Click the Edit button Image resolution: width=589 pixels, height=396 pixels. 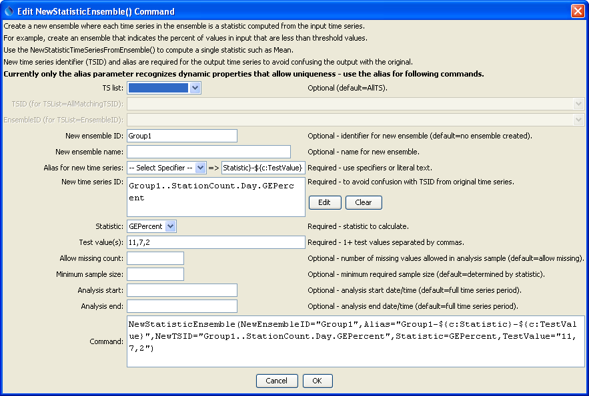click(x=325, y=203)
